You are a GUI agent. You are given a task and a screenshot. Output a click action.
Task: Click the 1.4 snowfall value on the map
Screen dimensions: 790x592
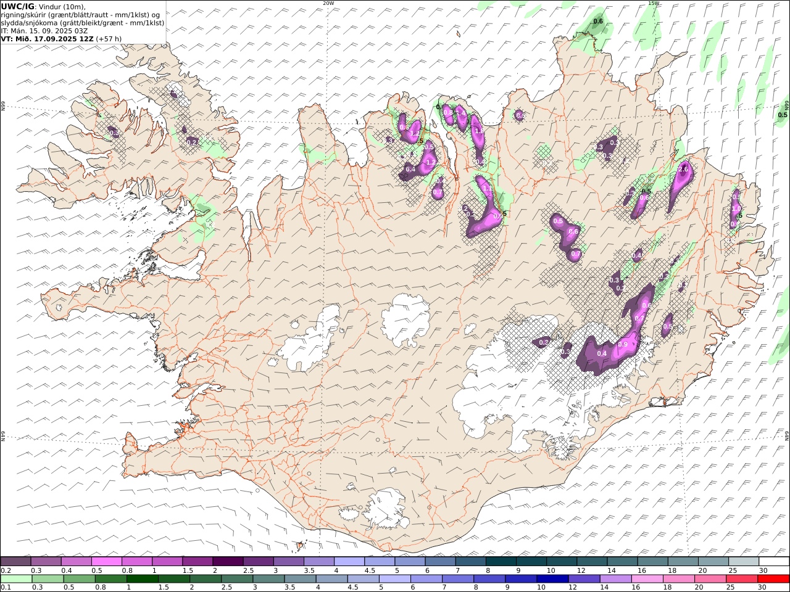click(461, 113)
